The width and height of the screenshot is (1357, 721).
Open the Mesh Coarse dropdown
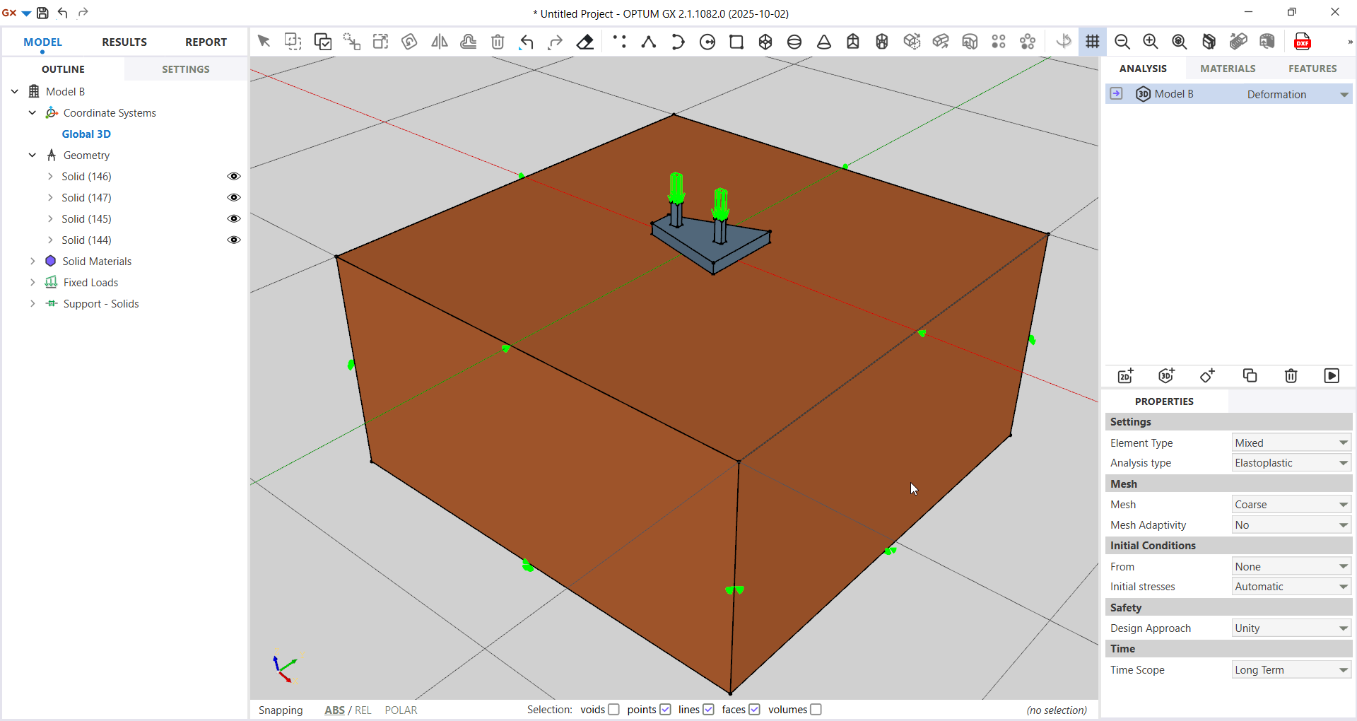pyautogui.click(x=1291, y=505)
